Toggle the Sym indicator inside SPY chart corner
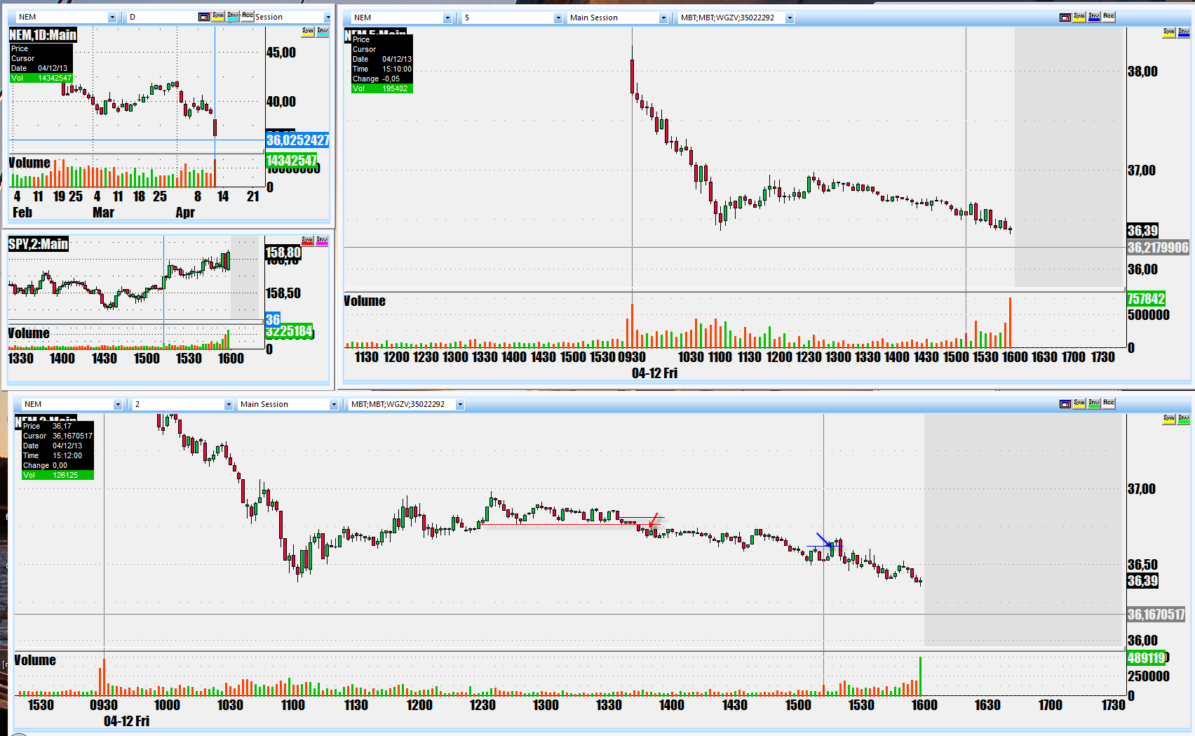Viewport: 1195px width, 736px height. tap(307, 241)
